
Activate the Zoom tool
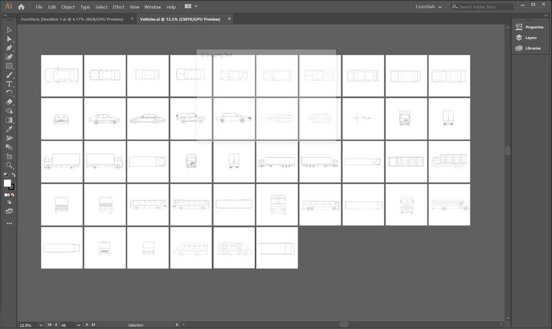(x=9, y=165)
